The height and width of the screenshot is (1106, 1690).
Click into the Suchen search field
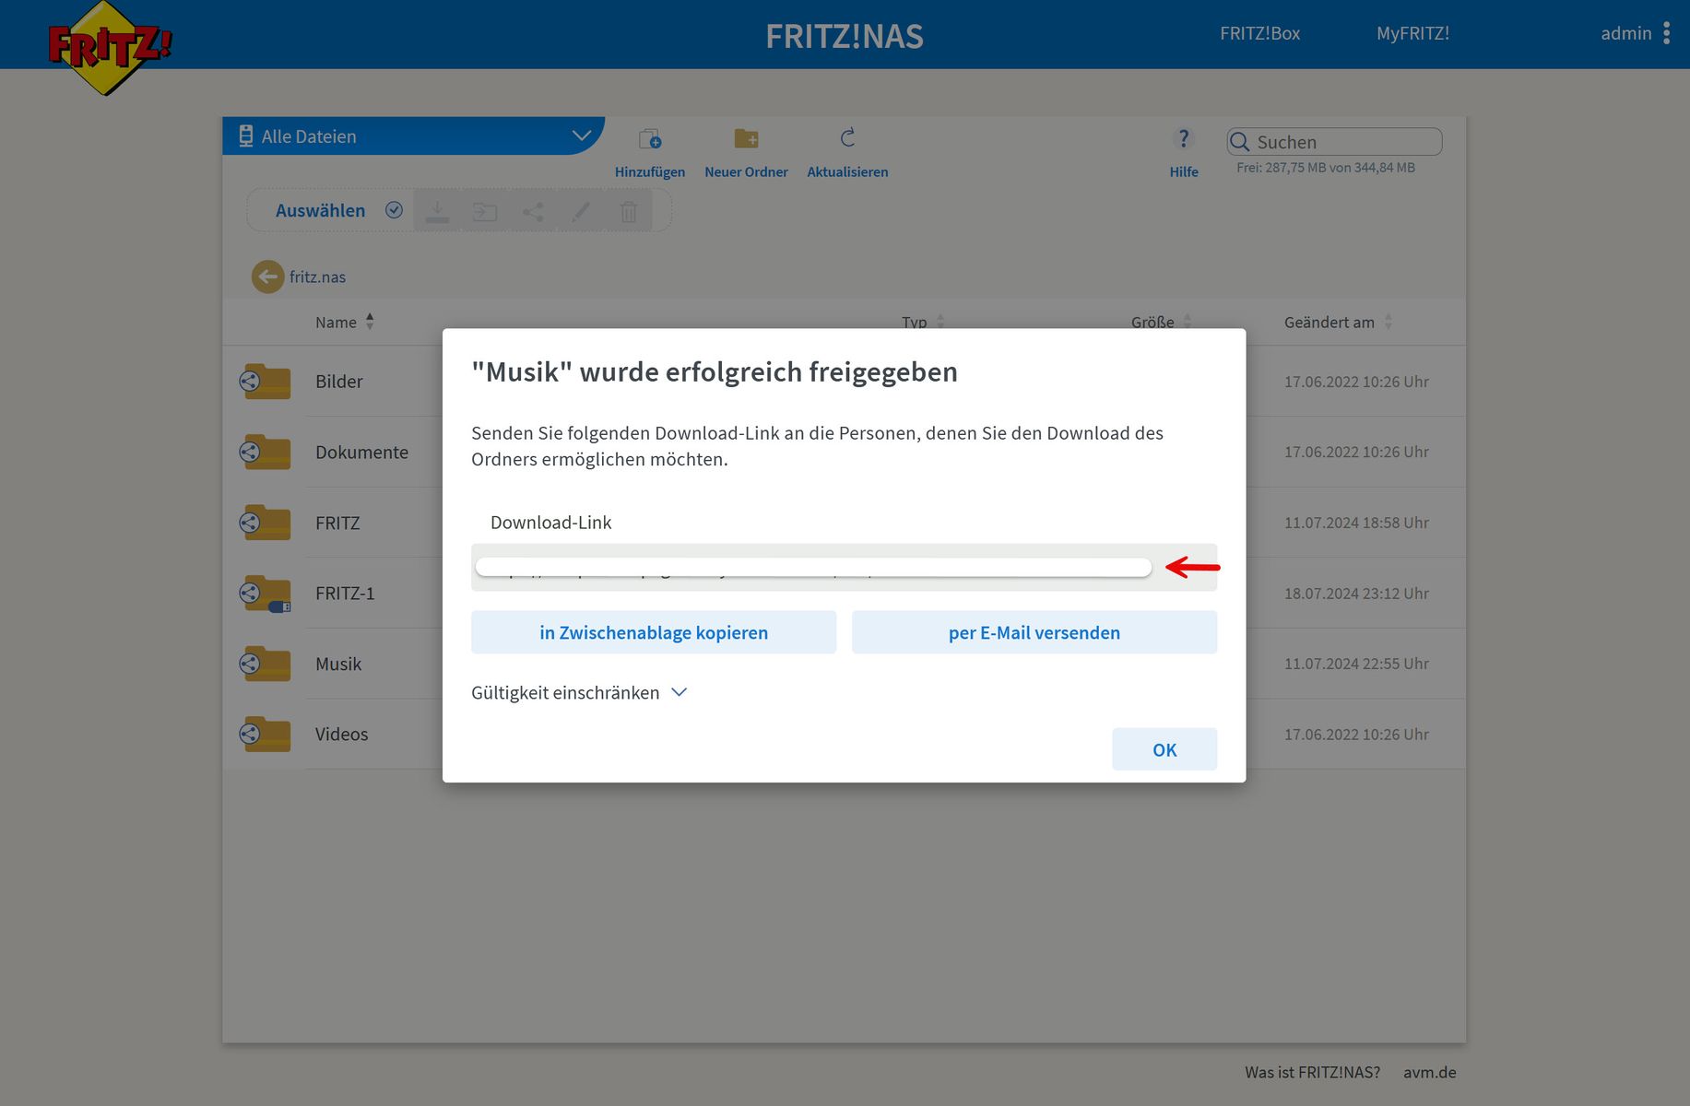point(1334,142)
